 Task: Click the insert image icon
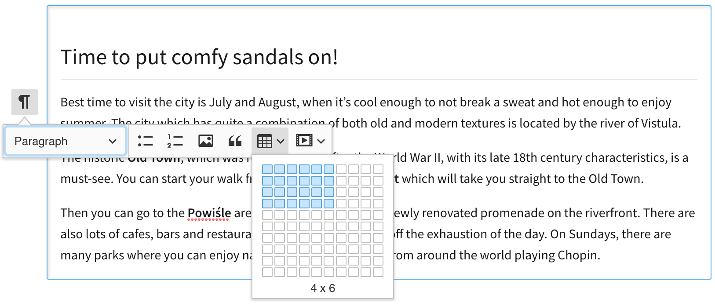coord(205,141)
